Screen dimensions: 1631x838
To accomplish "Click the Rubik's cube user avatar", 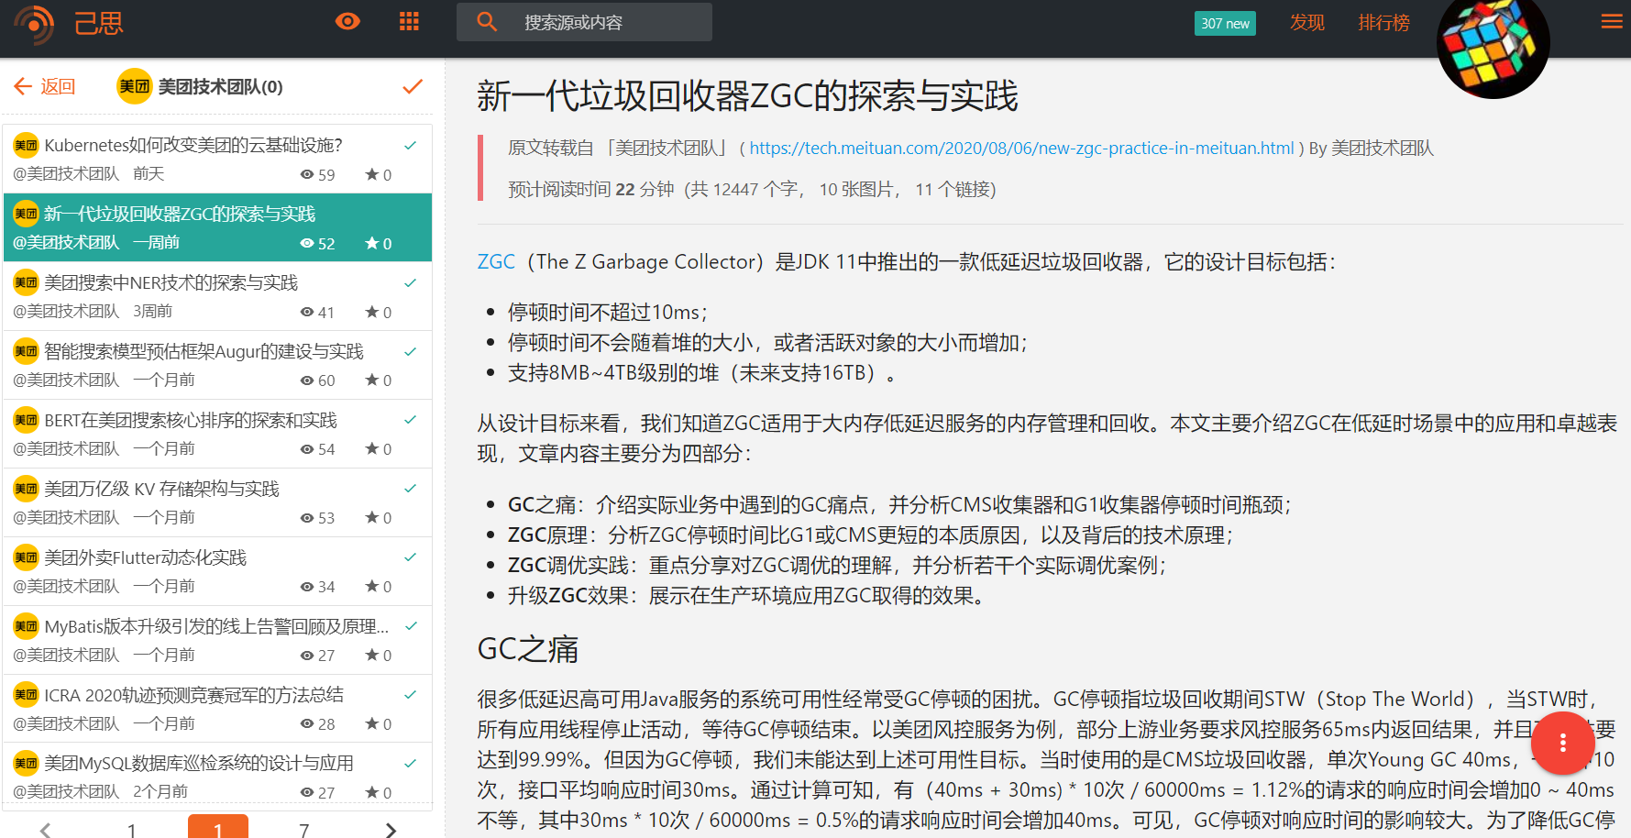I will coord(1493,41).
